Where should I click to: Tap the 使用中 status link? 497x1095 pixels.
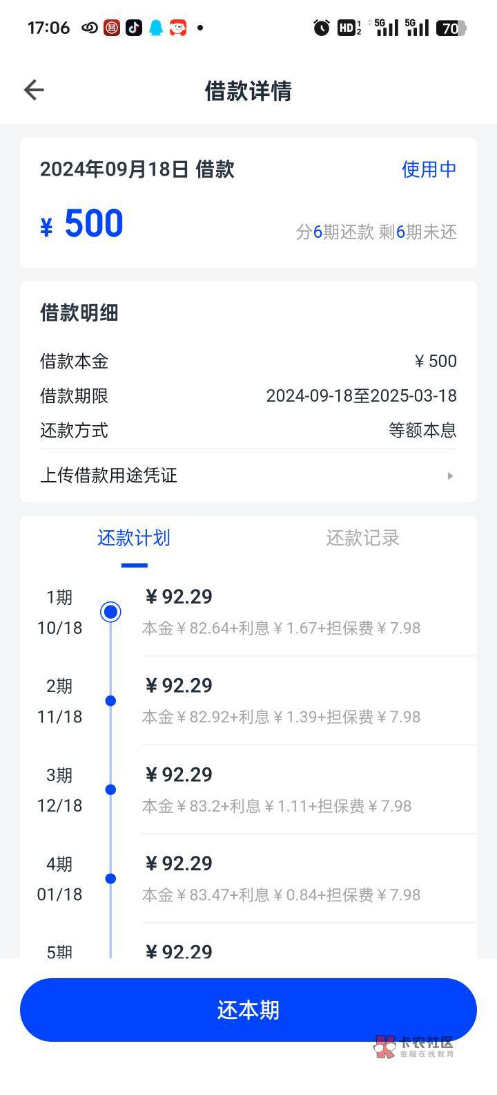429,169
